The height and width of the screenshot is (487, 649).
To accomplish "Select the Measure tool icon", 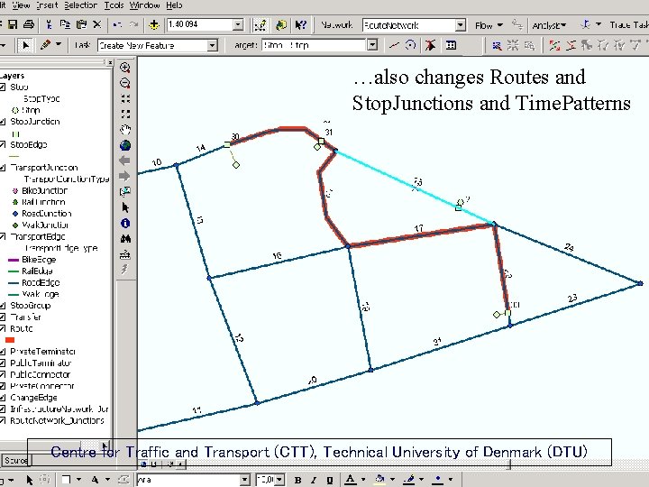I will point(125,254).
